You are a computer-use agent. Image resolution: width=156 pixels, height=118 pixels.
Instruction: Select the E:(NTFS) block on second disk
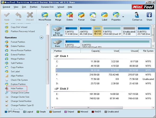(x=72, y=43)
